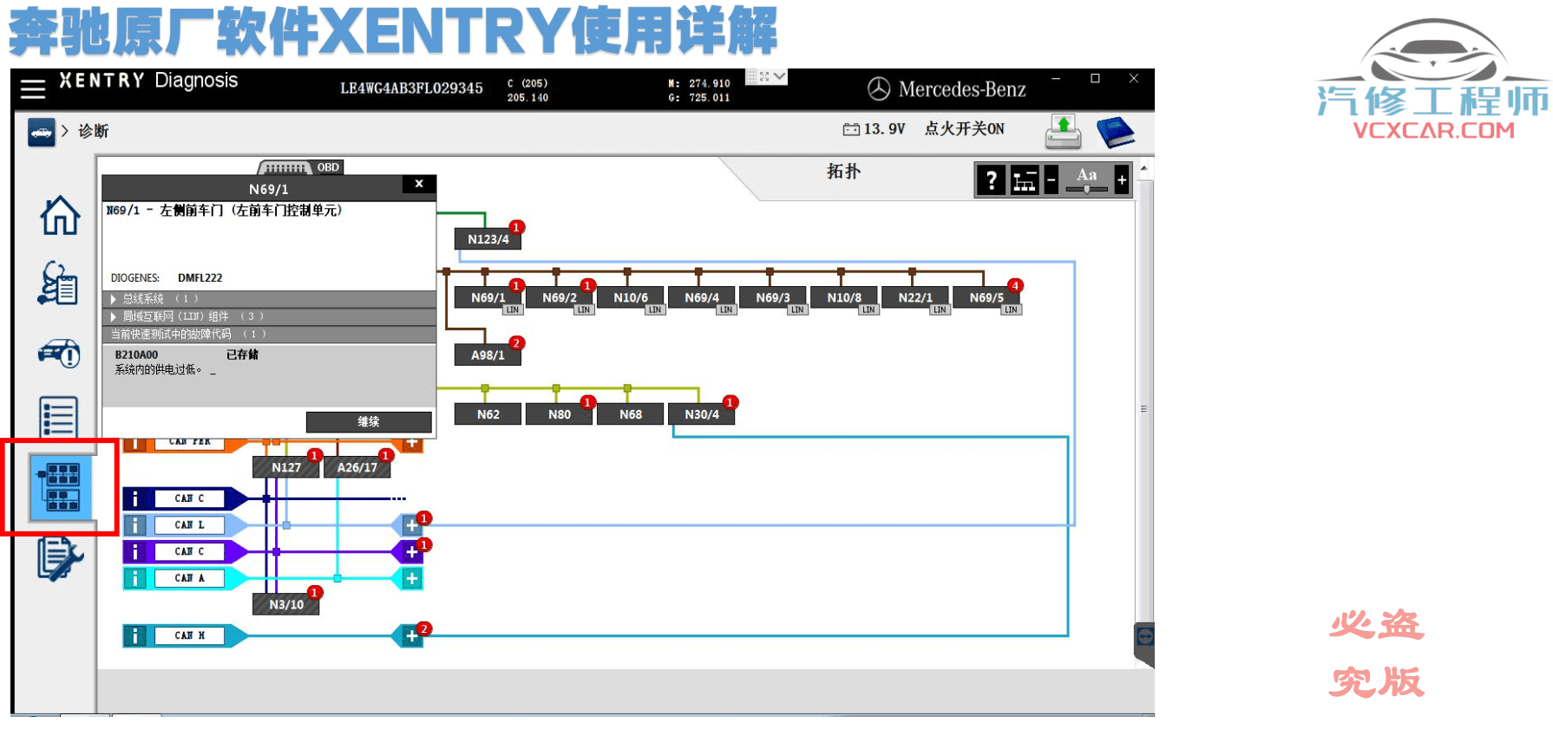The height and width of the screenshot is (742, 1553).
Task: Click the 诊断 breadcrumb label
Action: (x=94, y=131)
